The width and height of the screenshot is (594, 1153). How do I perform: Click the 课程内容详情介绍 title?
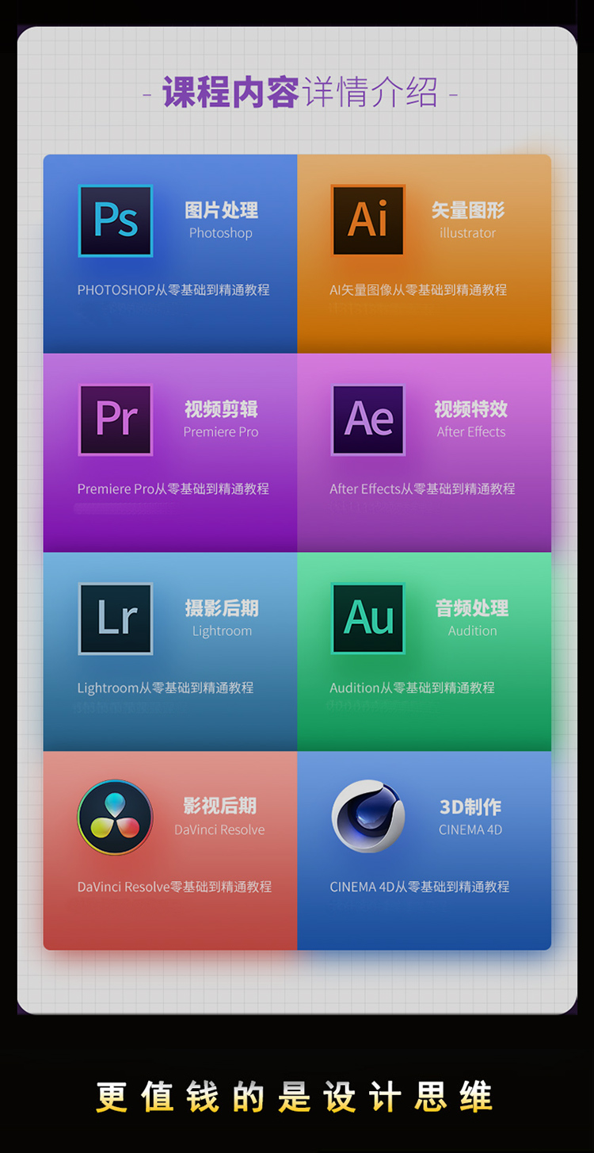click(299, 93)
